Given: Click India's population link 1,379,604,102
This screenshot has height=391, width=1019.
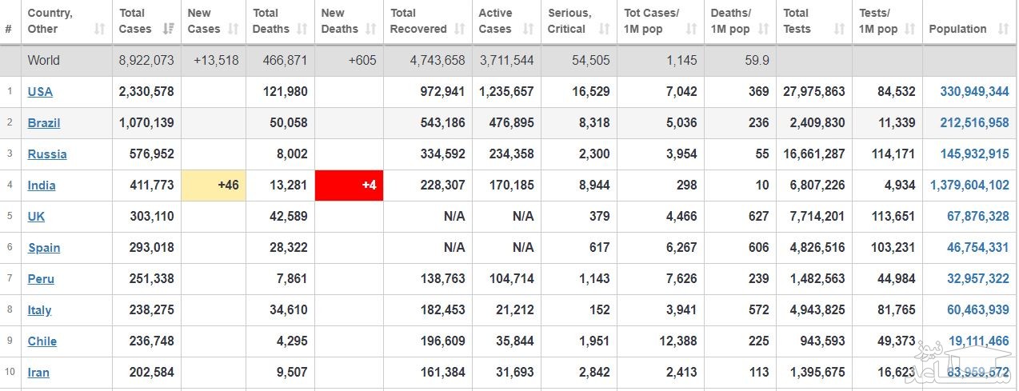Looking at the screenshot, I should pyautogui.click(x=969, y=186).
